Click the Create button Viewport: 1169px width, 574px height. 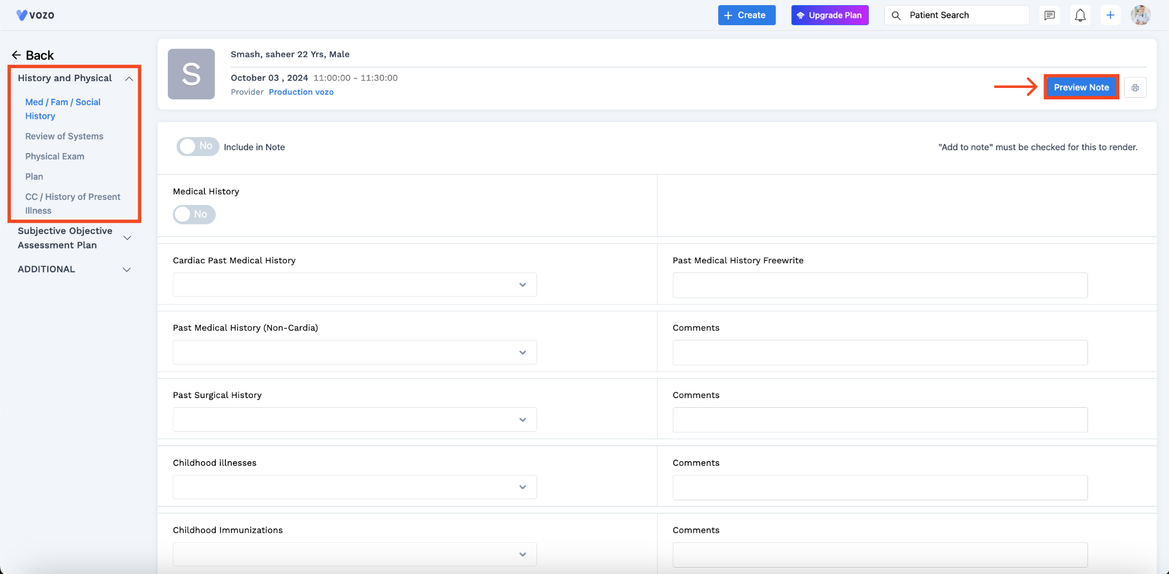[x=747, y=15]
